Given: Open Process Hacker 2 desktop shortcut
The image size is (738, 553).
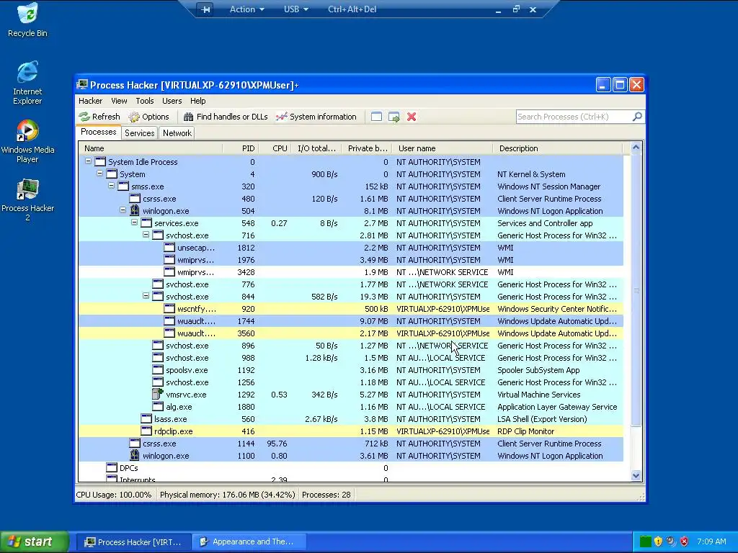Looking at the screenshot, I should tap(27, 199).
